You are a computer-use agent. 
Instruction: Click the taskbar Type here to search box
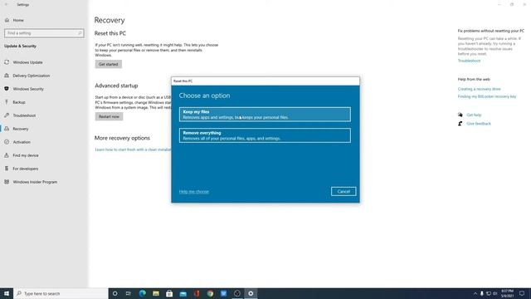click(61, 293)
